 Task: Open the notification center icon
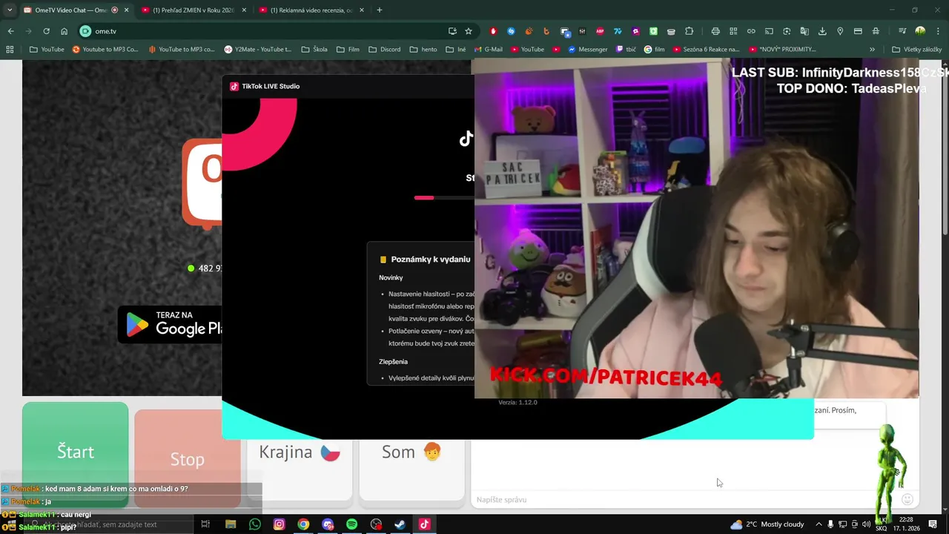point(933,524)
